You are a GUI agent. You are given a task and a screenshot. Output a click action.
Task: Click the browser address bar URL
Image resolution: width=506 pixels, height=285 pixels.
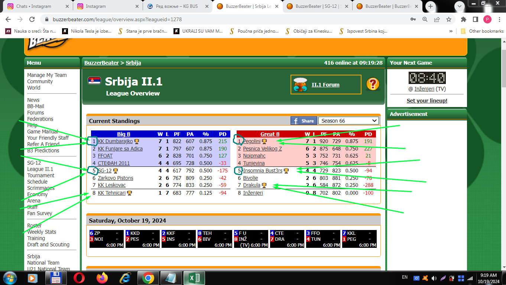[x=117, y=19]
